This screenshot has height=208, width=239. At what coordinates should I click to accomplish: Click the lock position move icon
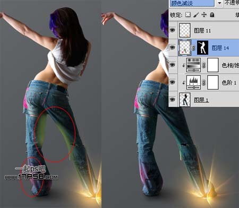click(204, 15)
